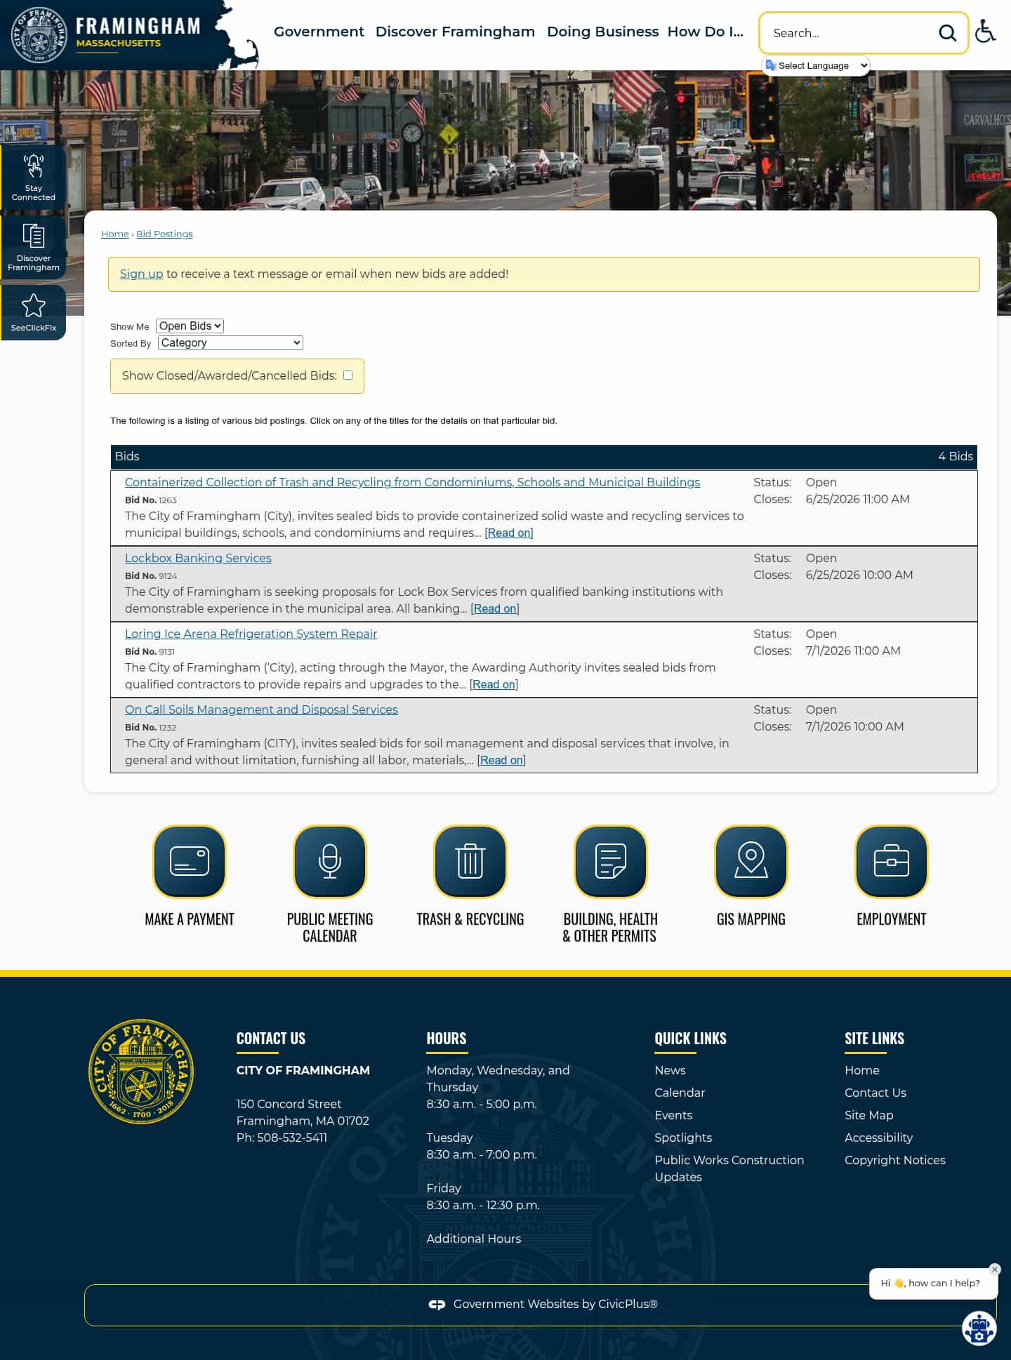Open the Discover Framingham sidebar button
This screenshot has height=1360, width=1011.
(x=33, y=248)
